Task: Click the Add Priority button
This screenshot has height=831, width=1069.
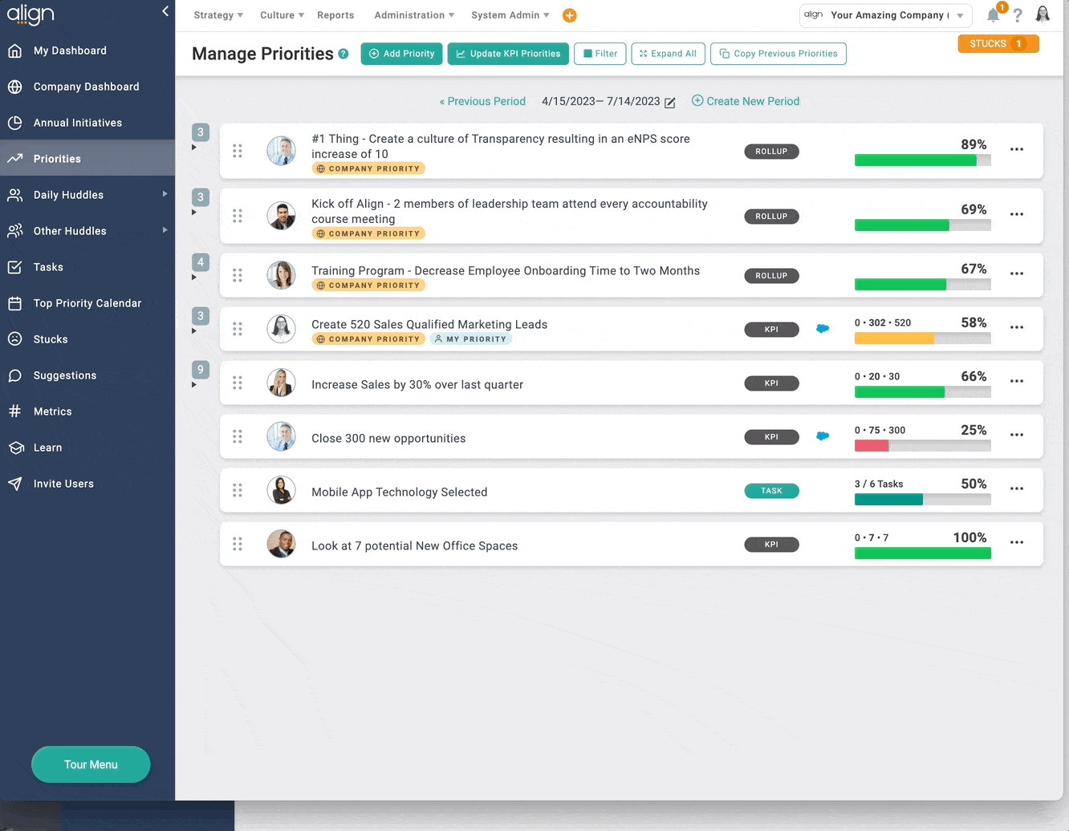Action: pyautogui.click(x=401, y=54)
